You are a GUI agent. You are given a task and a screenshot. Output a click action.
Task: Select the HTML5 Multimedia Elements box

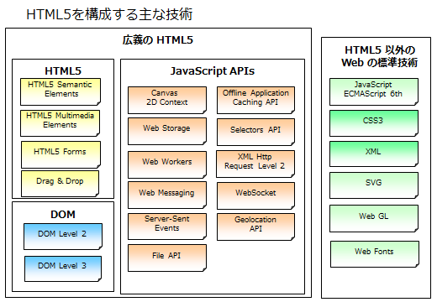[60, 123]
